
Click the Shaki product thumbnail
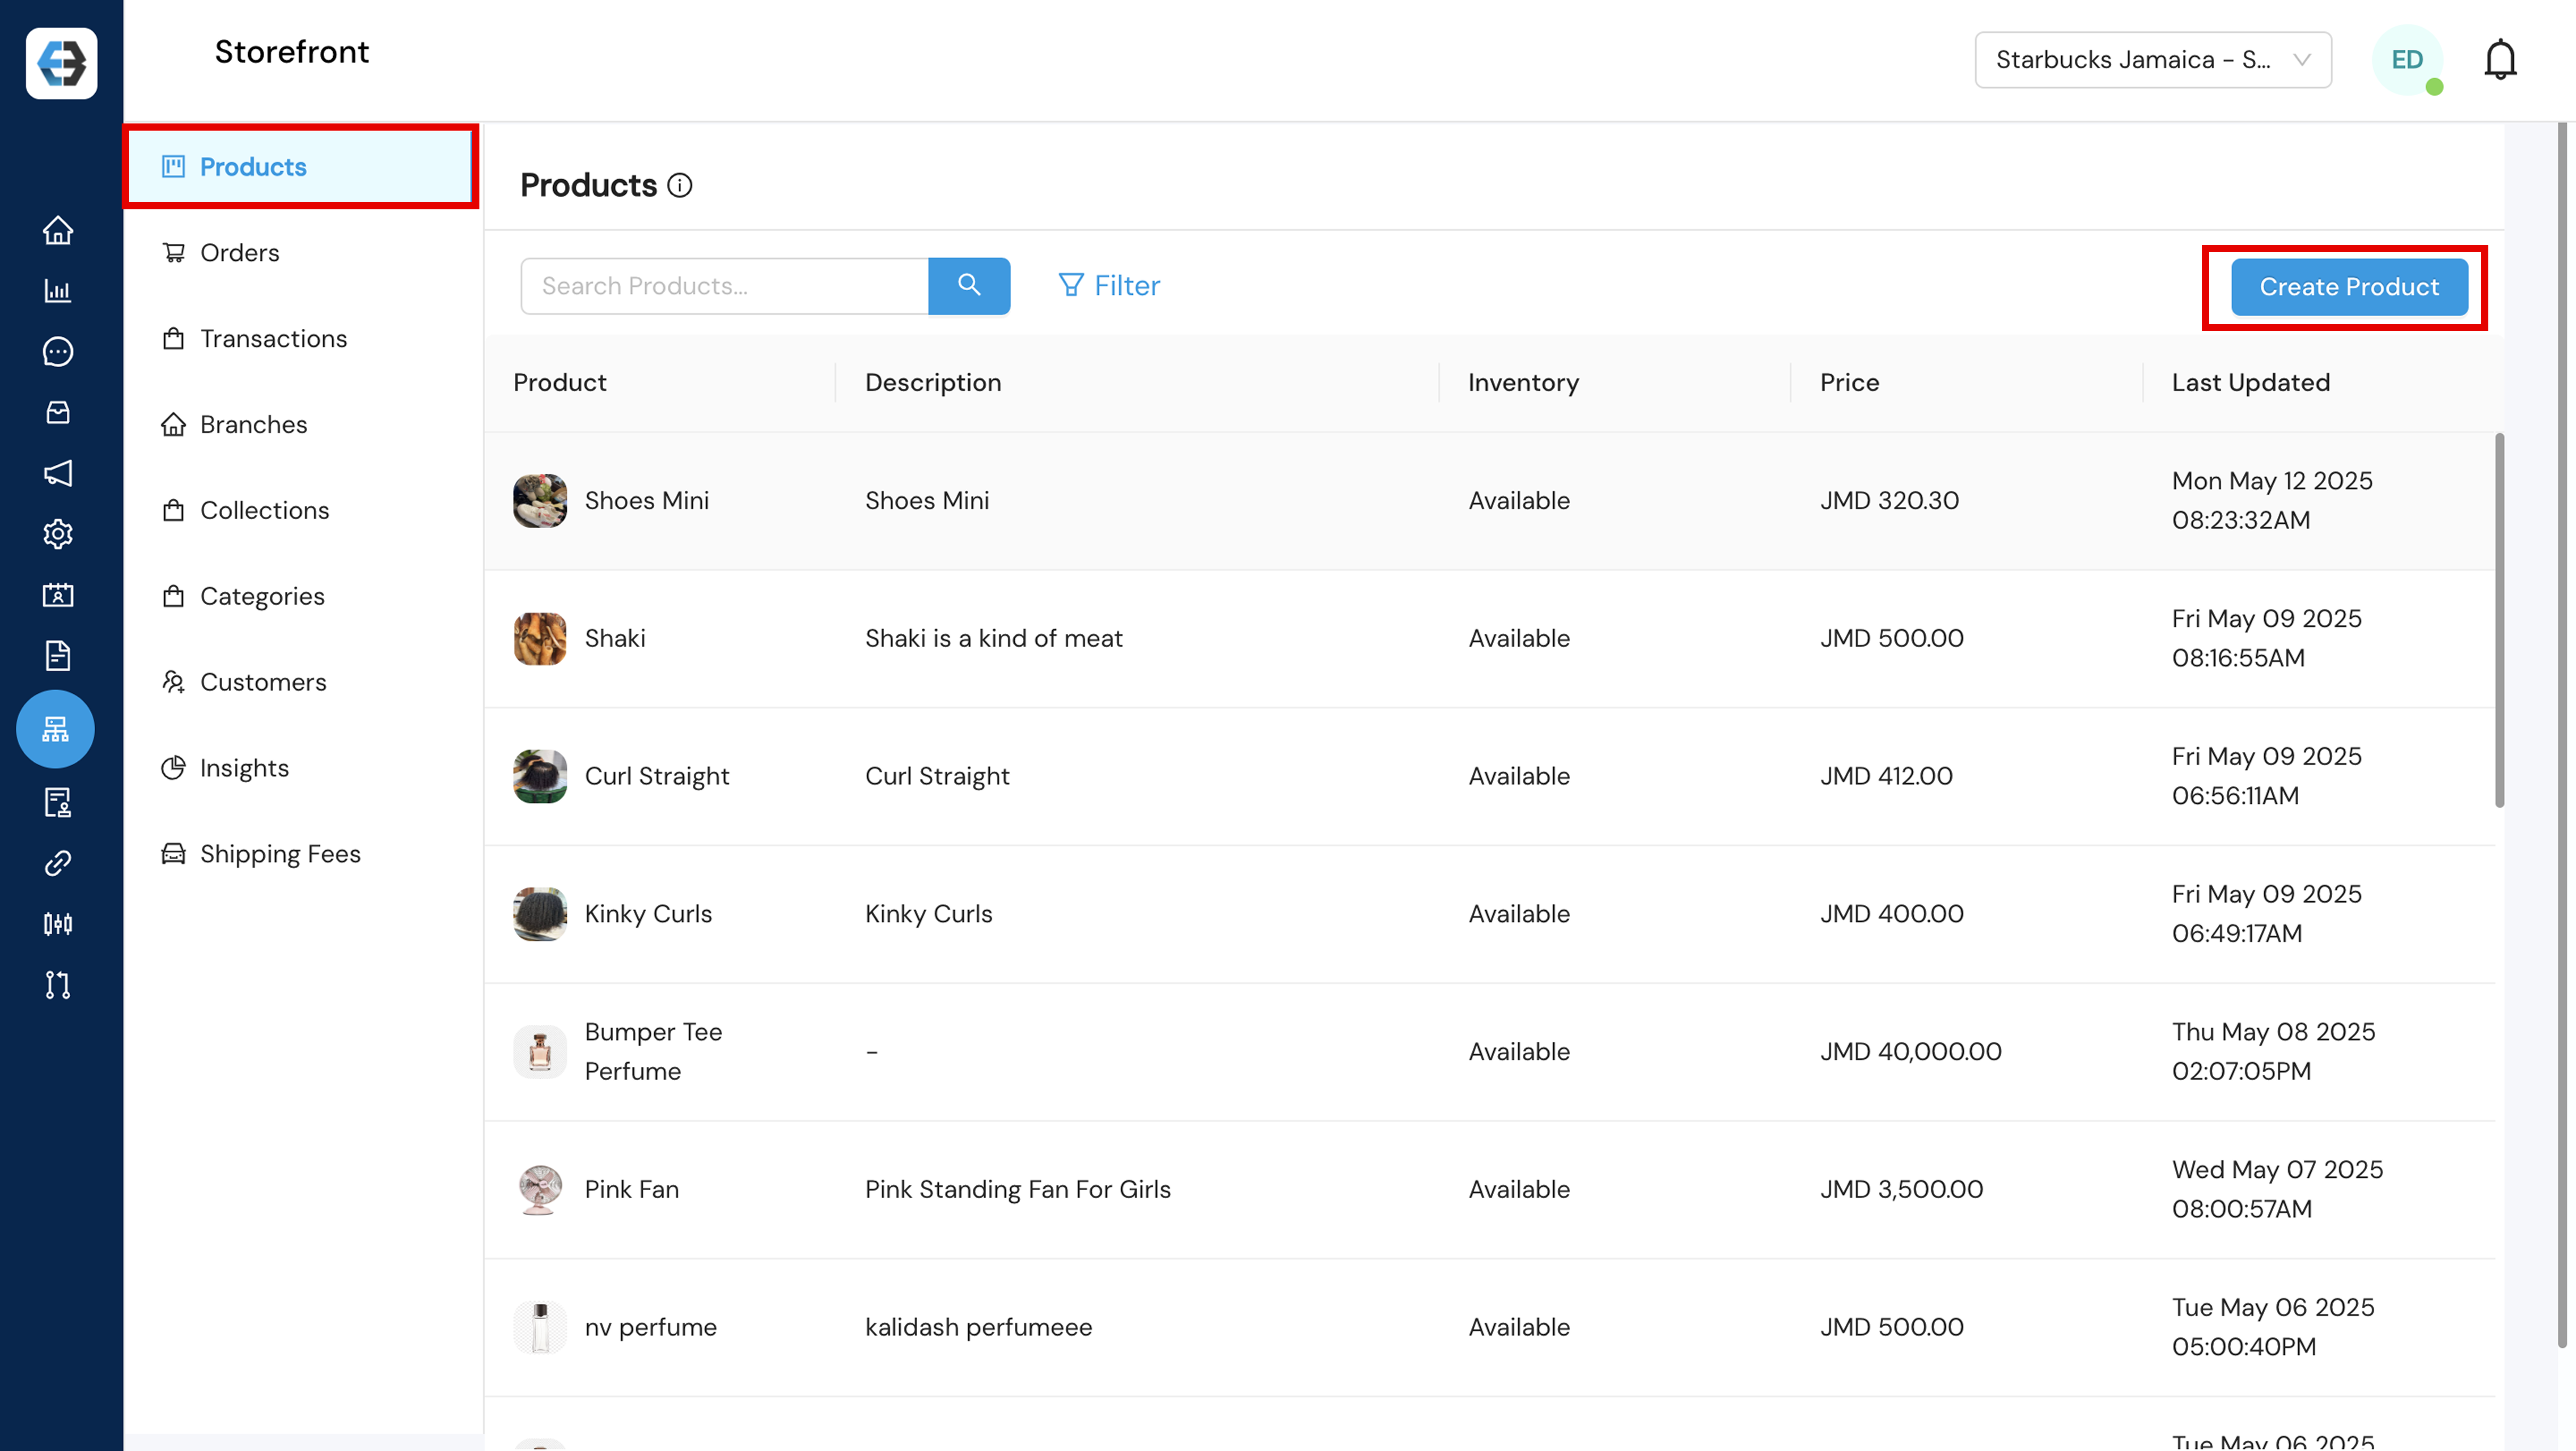coord(540,639)
